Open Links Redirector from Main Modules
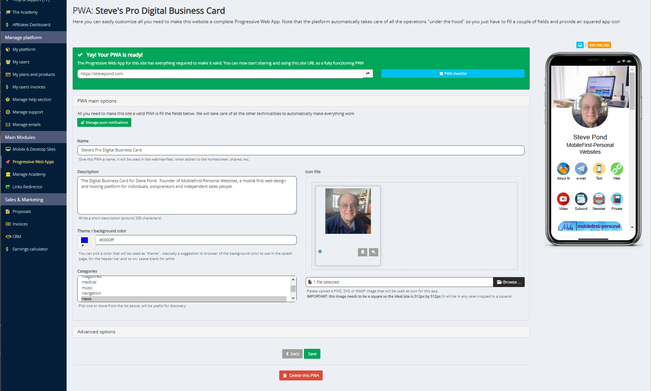Viewport: 651px width, 391px height. tap(27, 186)
